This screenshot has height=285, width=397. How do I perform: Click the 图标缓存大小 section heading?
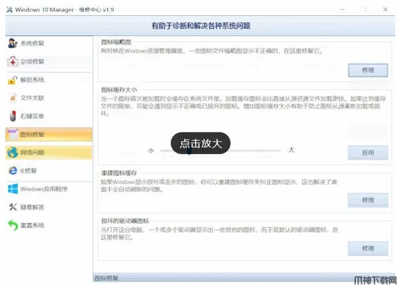[x=119, y=90]
